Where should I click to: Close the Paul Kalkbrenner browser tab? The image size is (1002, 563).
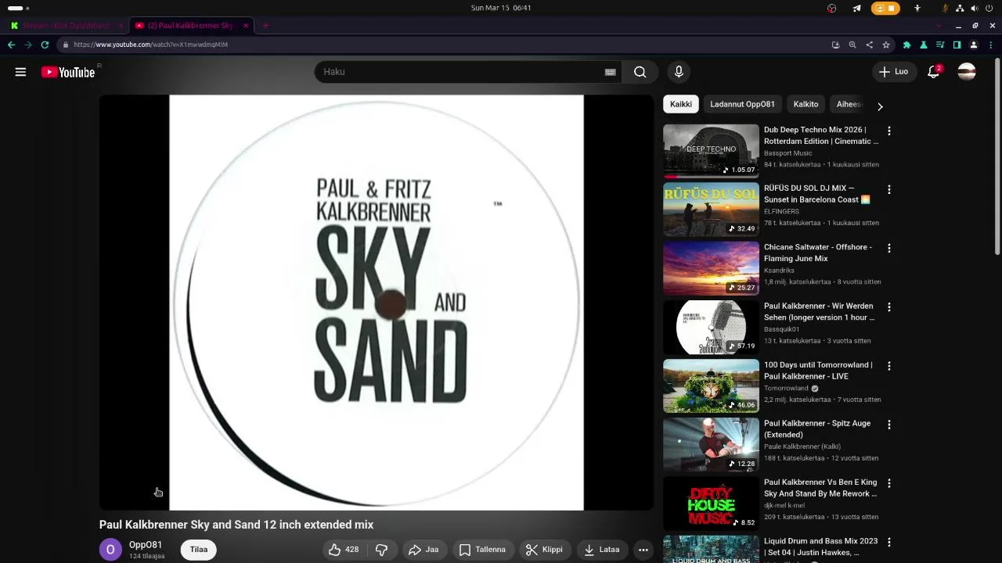[246, 25]
